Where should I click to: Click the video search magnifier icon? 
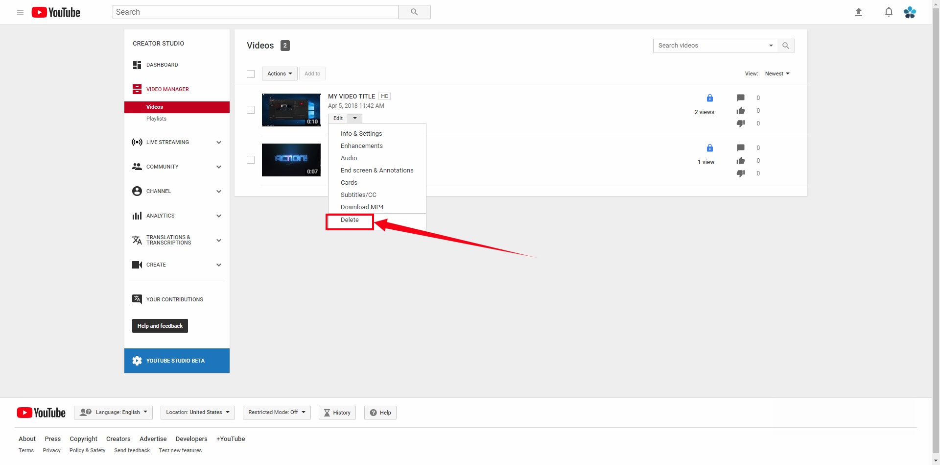(x=786, y=46)
